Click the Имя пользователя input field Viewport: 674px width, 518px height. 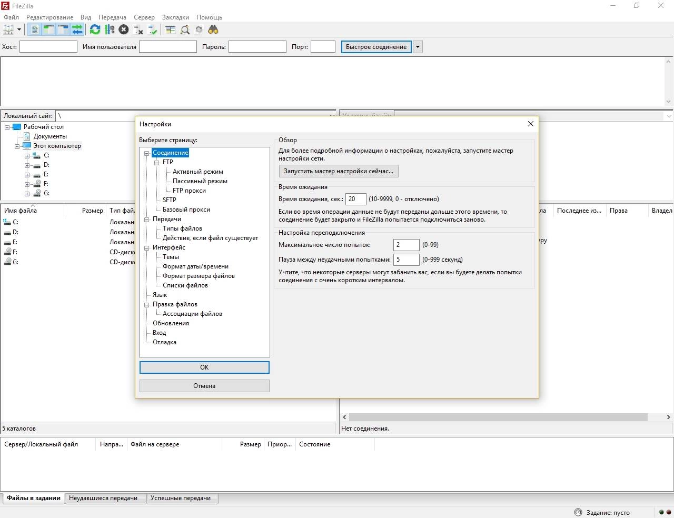pyautogui.click(x=168, y=47)
